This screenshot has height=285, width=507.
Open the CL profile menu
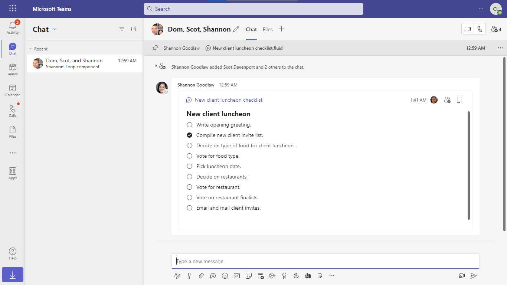coord(496,9)
